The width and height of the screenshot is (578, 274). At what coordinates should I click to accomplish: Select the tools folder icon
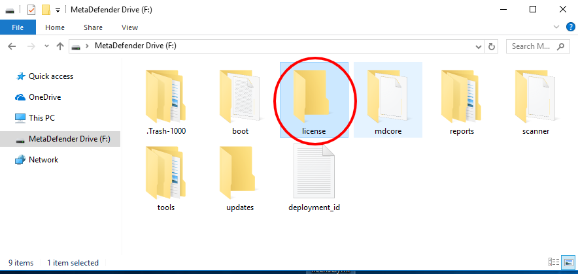tap(165, 172)
